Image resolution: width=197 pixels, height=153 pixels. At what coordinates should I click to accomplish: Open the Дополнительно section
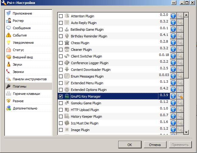tap(29, 108)
